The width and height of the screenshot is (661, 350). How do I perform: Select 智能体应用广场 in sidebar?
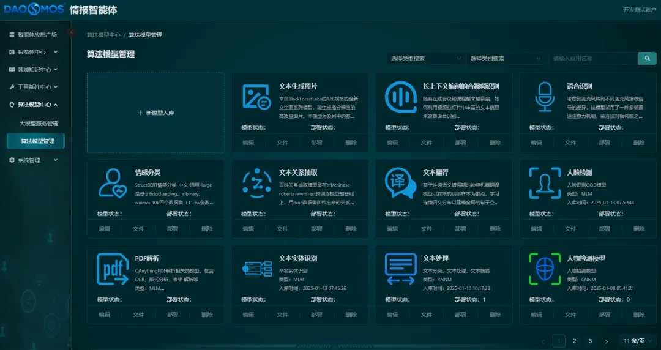point(37,35)
